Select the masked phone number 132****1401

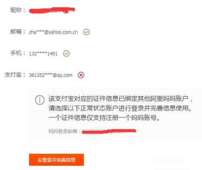(x=43, y=54)
